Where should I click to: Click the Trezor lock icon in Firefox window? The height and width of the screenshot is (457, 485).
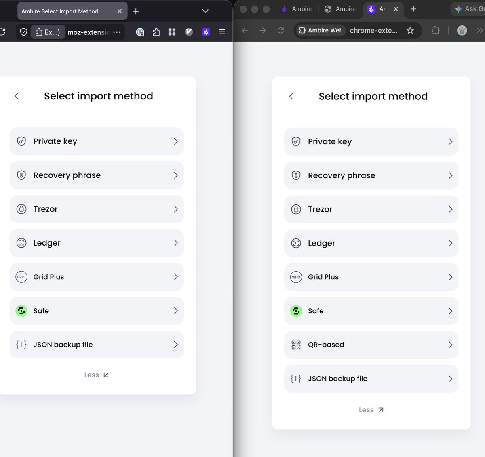[21, 209]
